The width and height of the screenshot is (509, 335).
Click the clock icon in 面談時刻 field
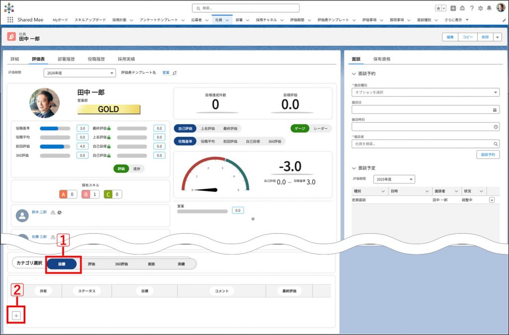pos(496,127)
